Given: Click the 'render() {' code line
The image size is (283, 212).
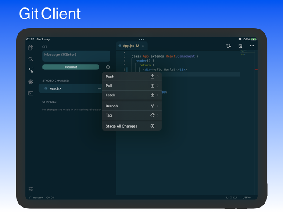Looking at the screenshot, I should pyautogui.click(x=145, y=61).
